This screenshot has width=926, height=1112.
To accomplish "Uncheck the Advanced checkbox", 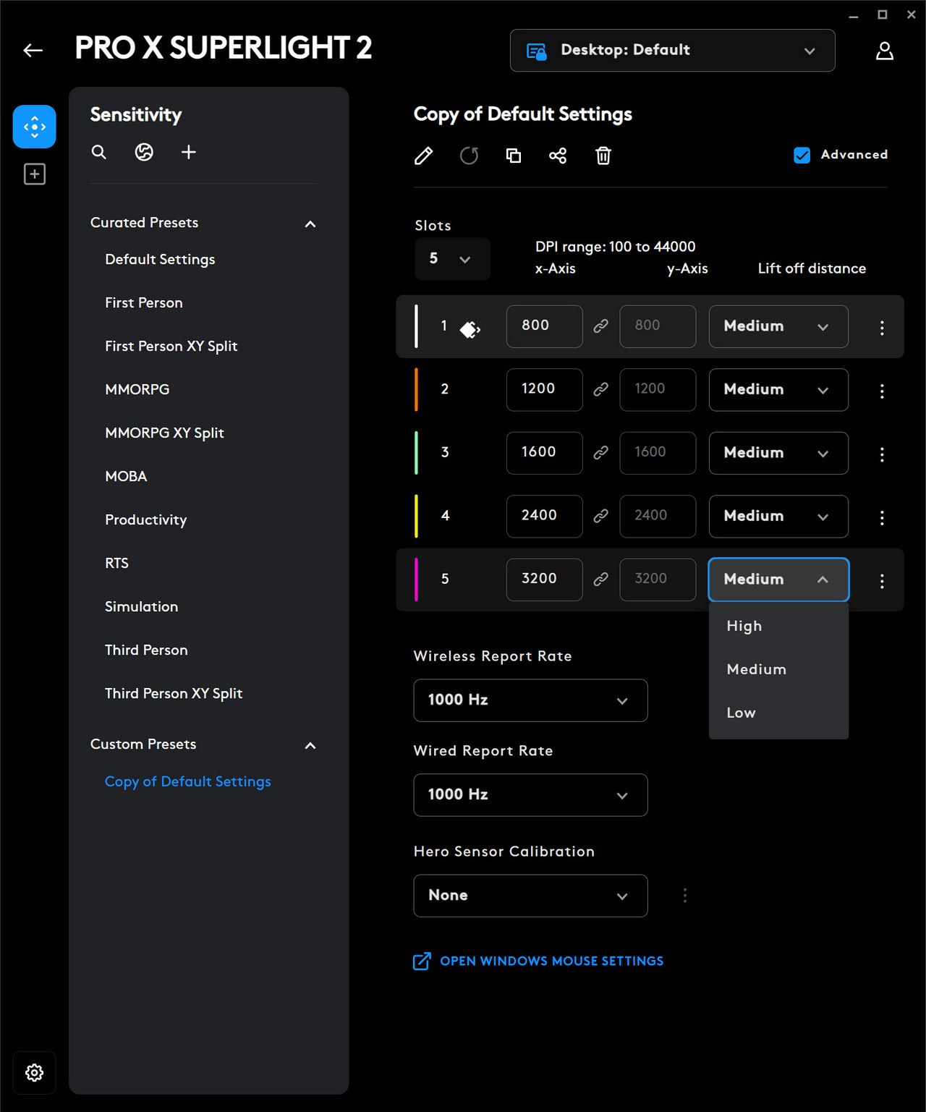I will tap(802, 155).
